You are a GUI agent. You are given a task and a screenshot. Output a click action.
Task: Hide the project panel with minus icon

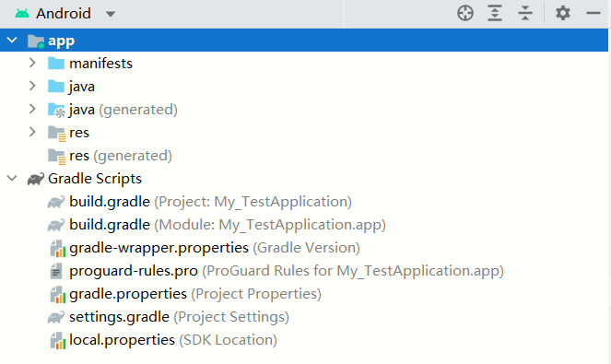[593, 13]
